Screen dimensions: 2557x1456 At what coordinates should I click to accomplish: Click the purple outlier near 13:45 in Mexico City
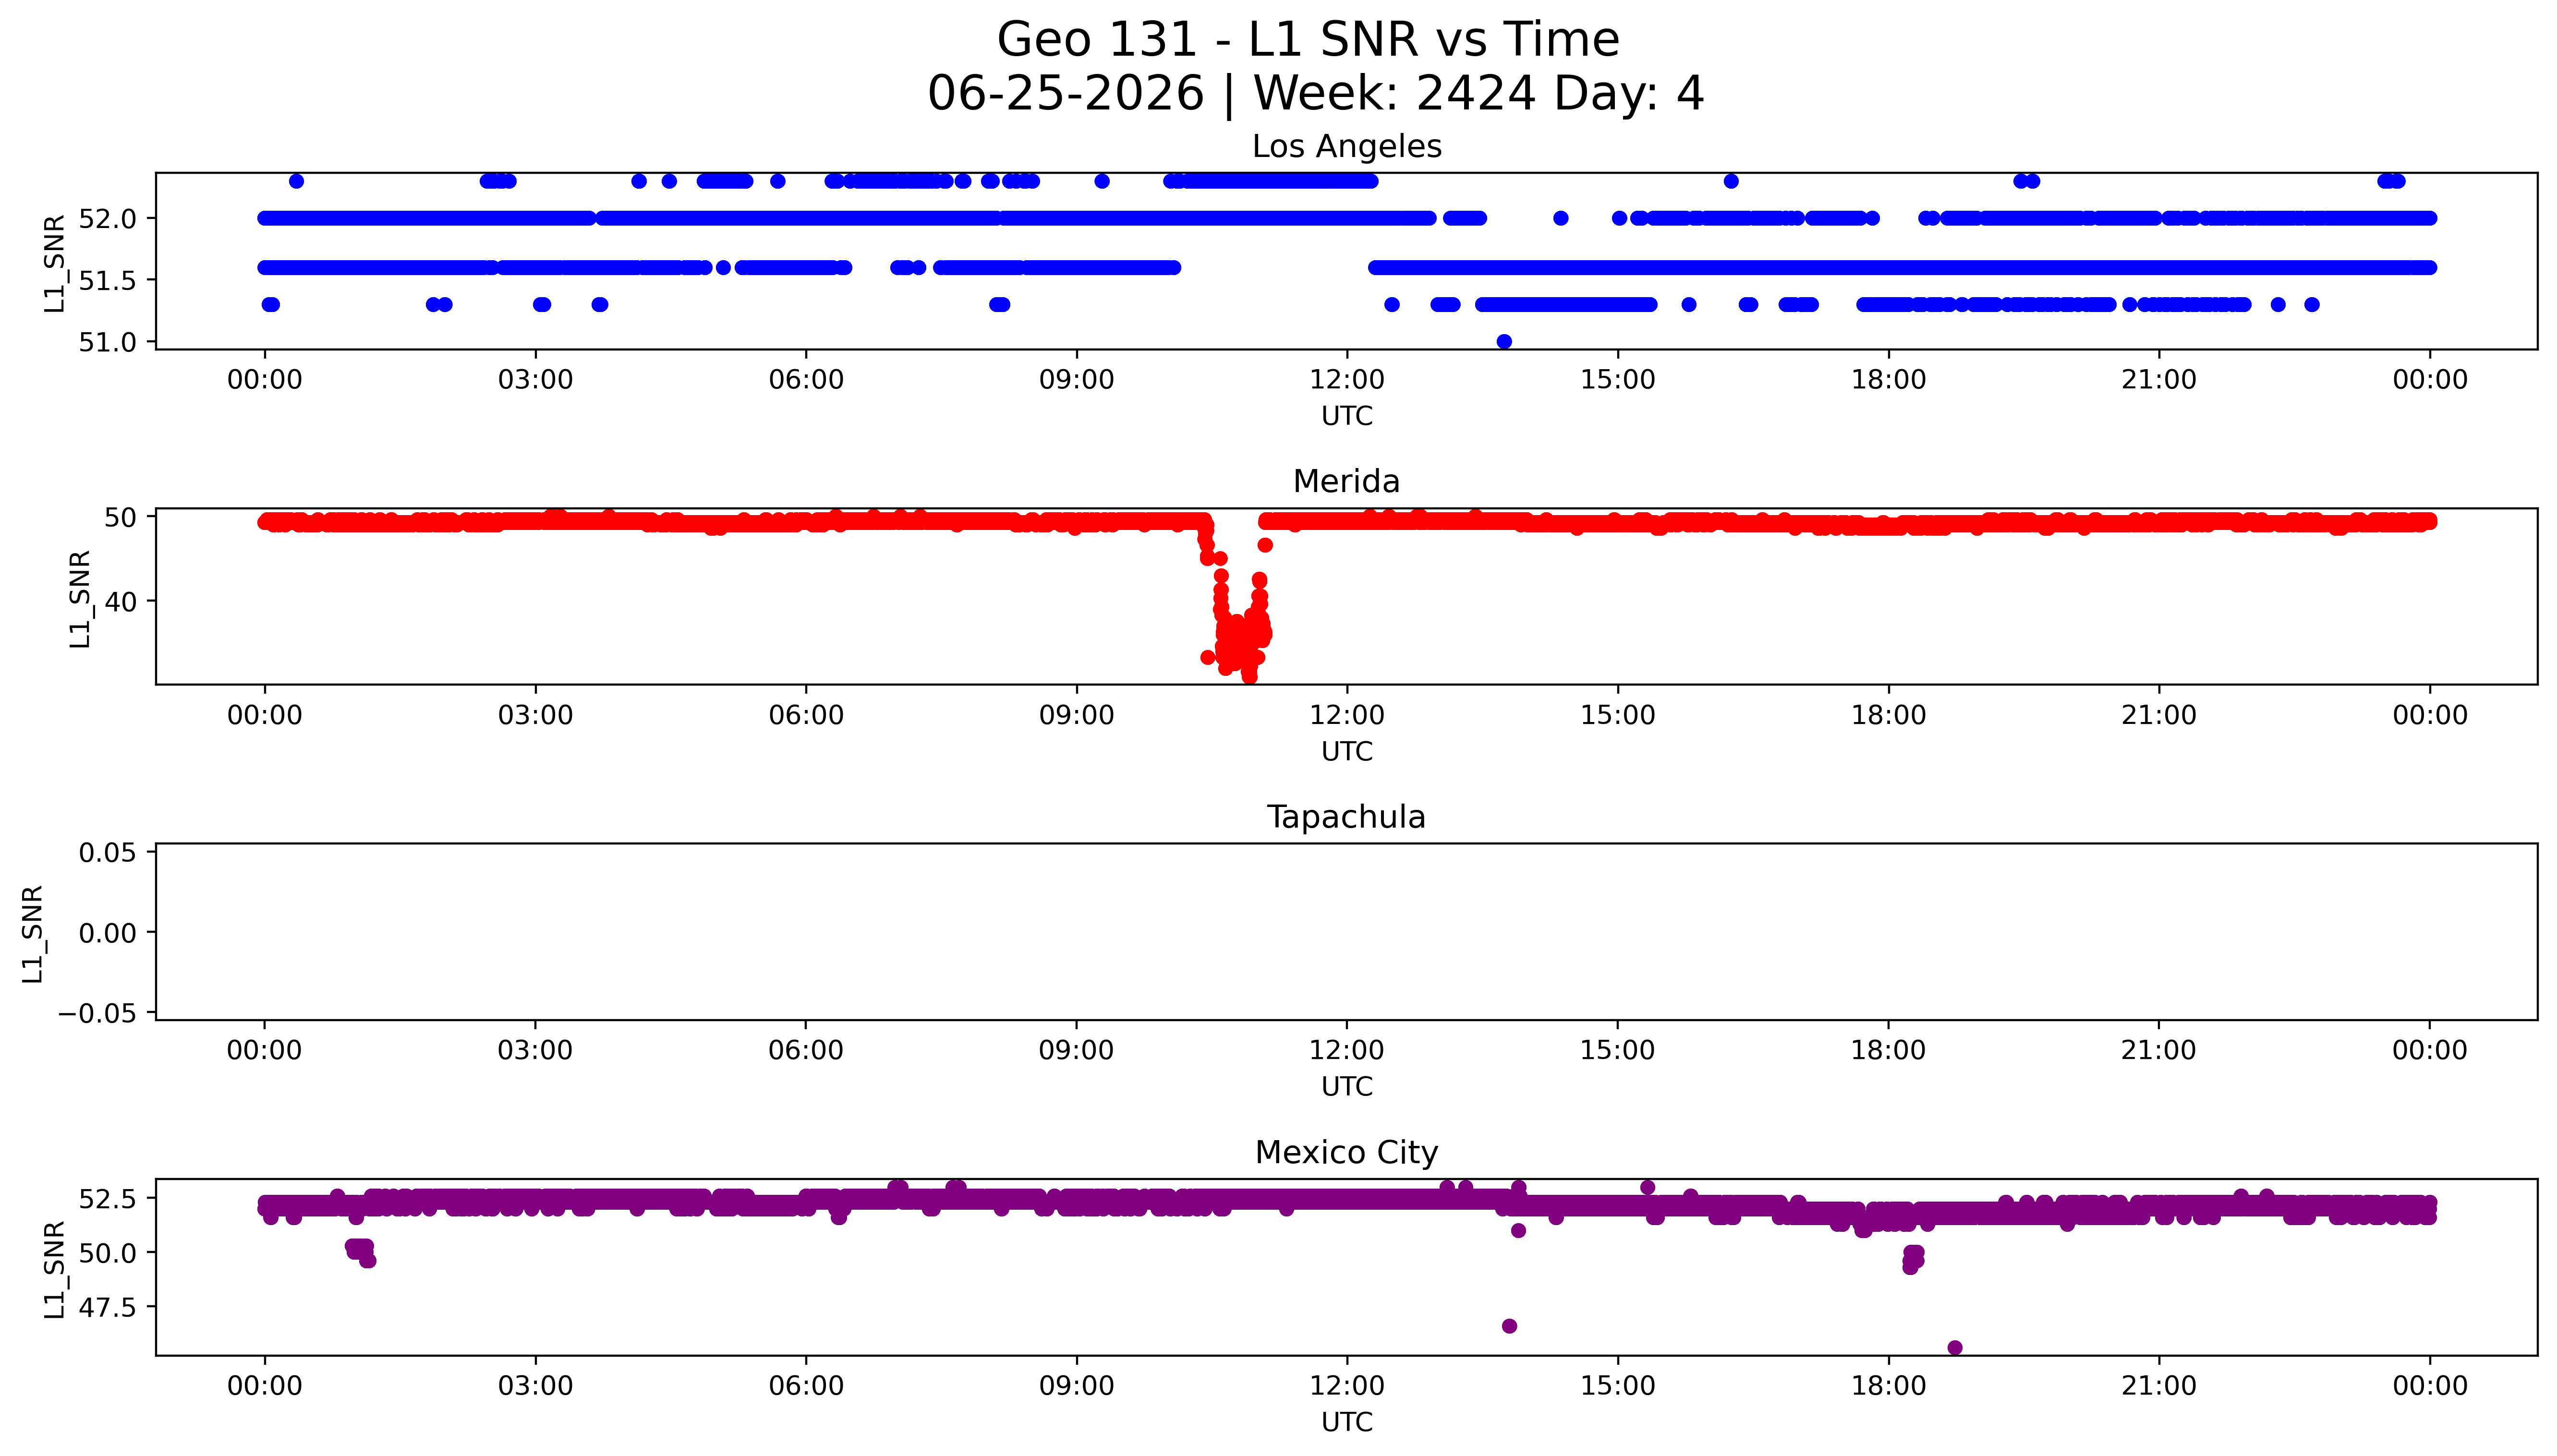(x=1509, y=1326)
